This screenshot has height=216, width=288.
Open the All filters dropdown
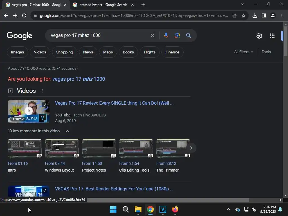click(243, 52)
